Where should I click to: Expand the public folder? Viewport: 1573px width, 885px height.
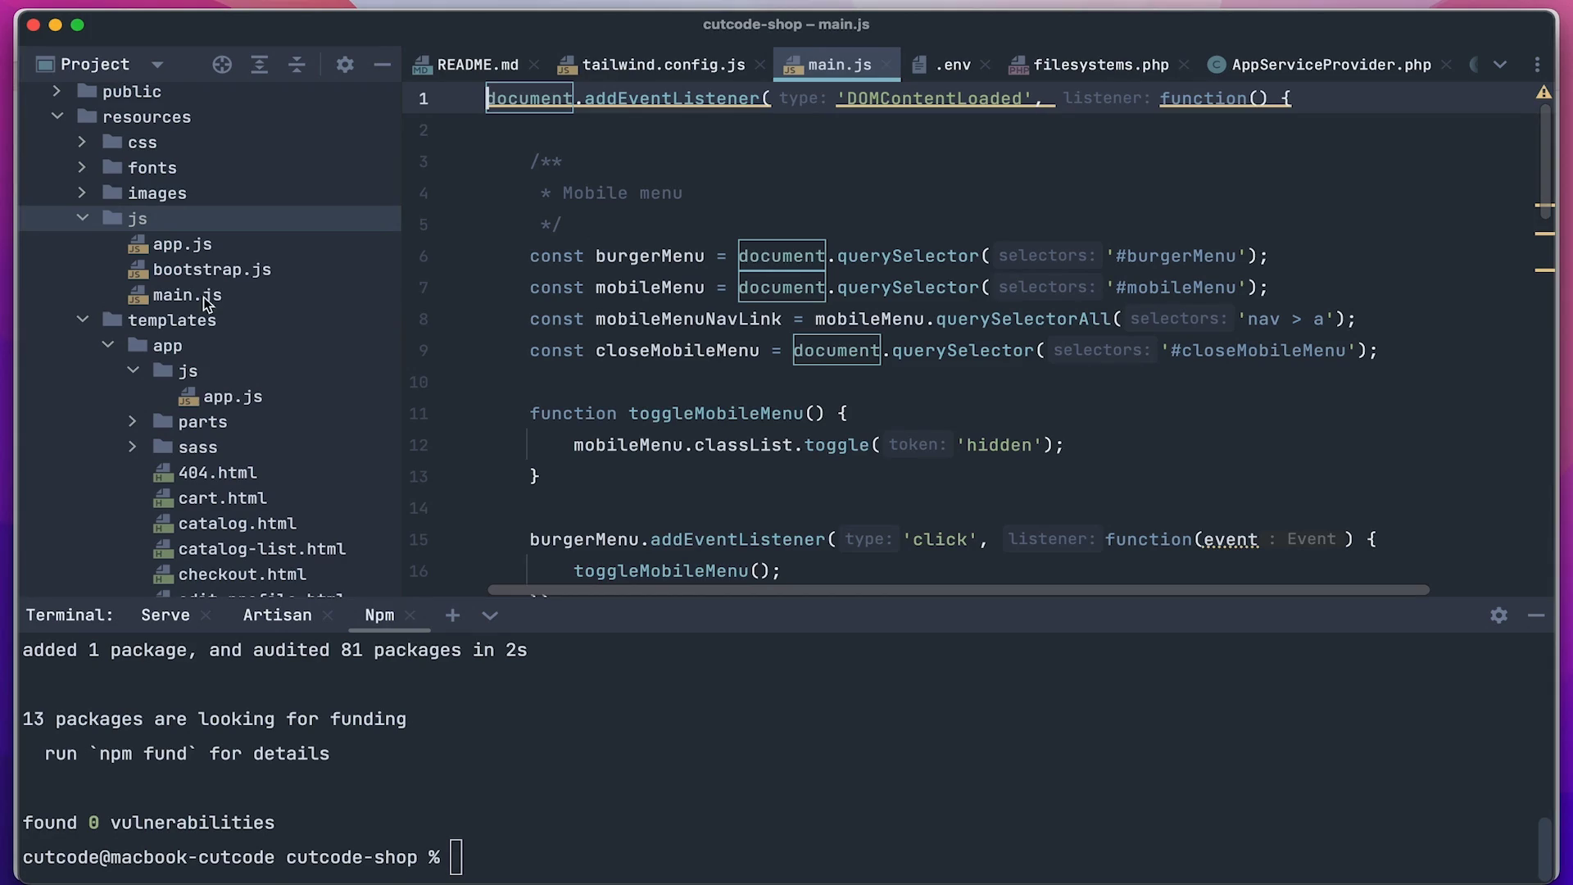pyautogui.click(x=56, y=91)
